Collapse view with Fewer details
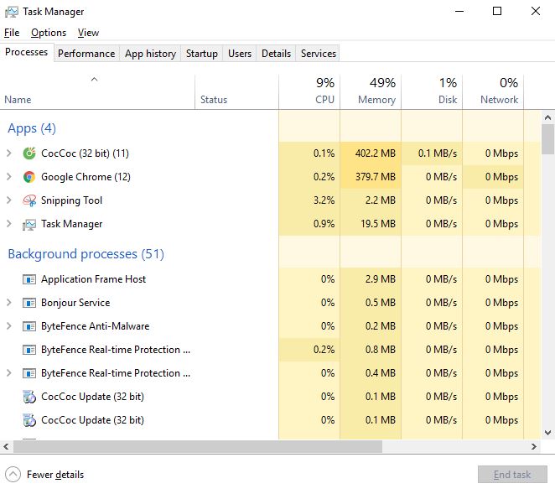Screen dimensions: 555x494 (x=45, y=475)
